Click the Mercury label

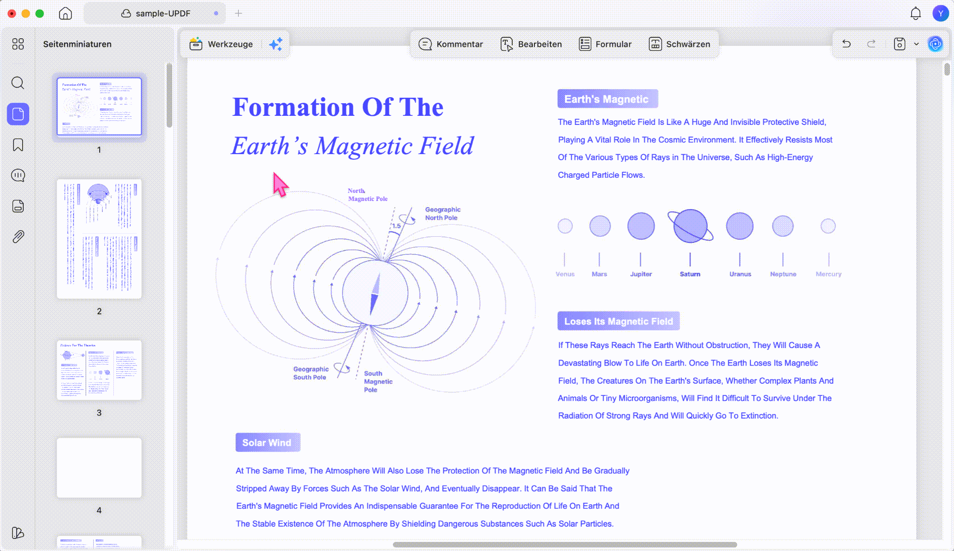coord(828,274)
